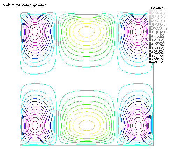This screenshot has width=170, height=149.
Task: Click the legend label 0.441592
Action: 158,45
